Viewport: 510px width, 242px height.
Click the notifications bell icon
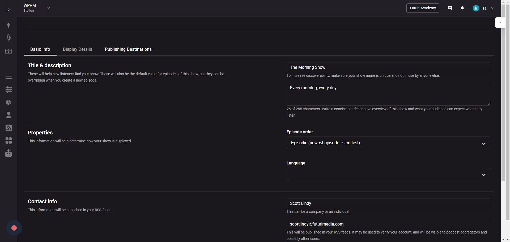[x=462, y=8]
